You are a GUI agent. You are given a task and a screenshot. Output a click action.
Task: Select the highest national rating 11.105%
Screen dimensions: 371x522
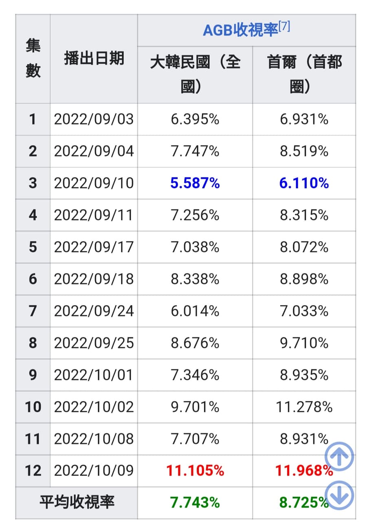coord(195,471)
